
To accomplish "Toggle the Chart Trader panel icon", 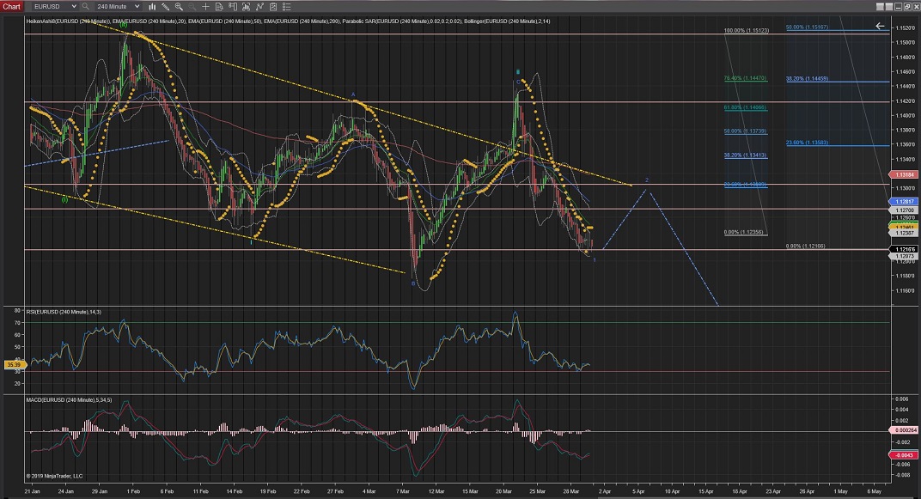I will [233, 7].
